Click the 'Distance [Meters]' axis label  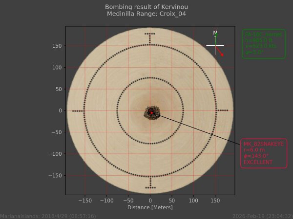tap(150, 207)
